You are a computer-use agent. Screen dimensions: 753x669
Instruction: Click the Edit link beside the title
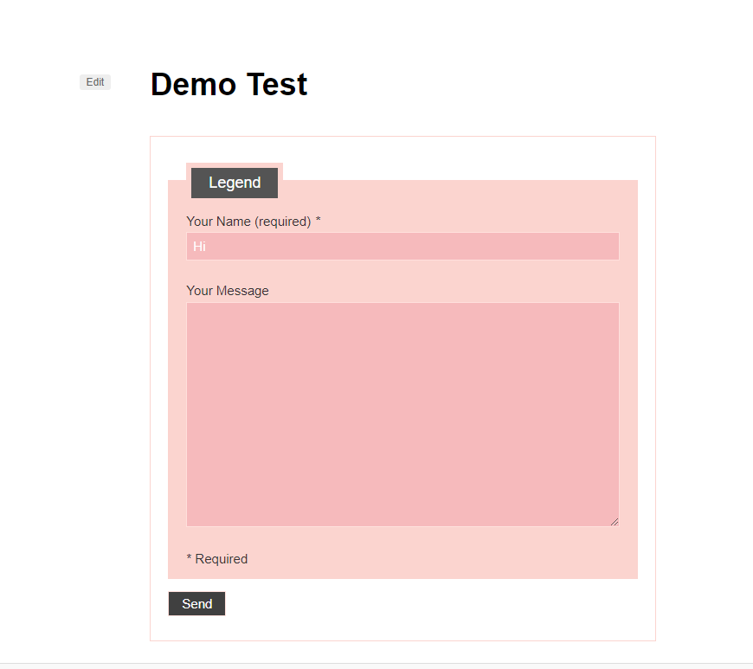tap(95, 82)
